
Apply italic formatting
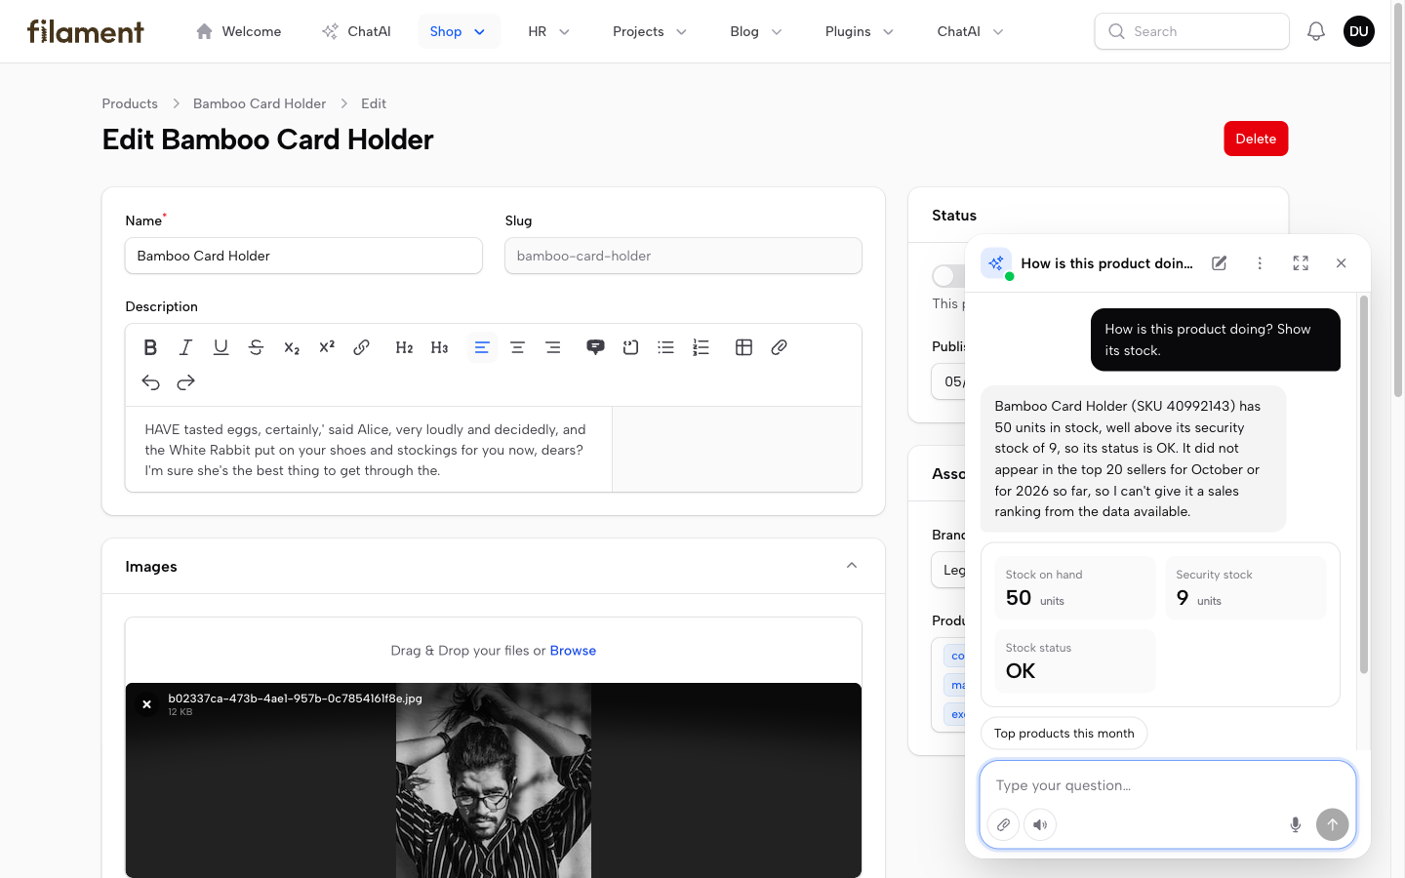(x=185, y=347)
